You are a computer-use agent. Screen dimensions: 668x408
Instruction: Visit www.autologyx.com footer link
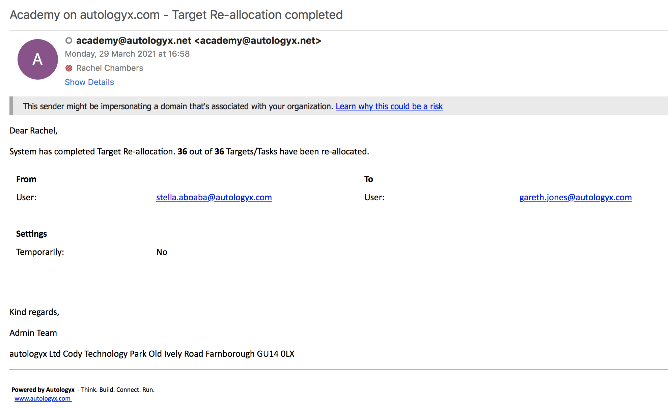(43, 399)
